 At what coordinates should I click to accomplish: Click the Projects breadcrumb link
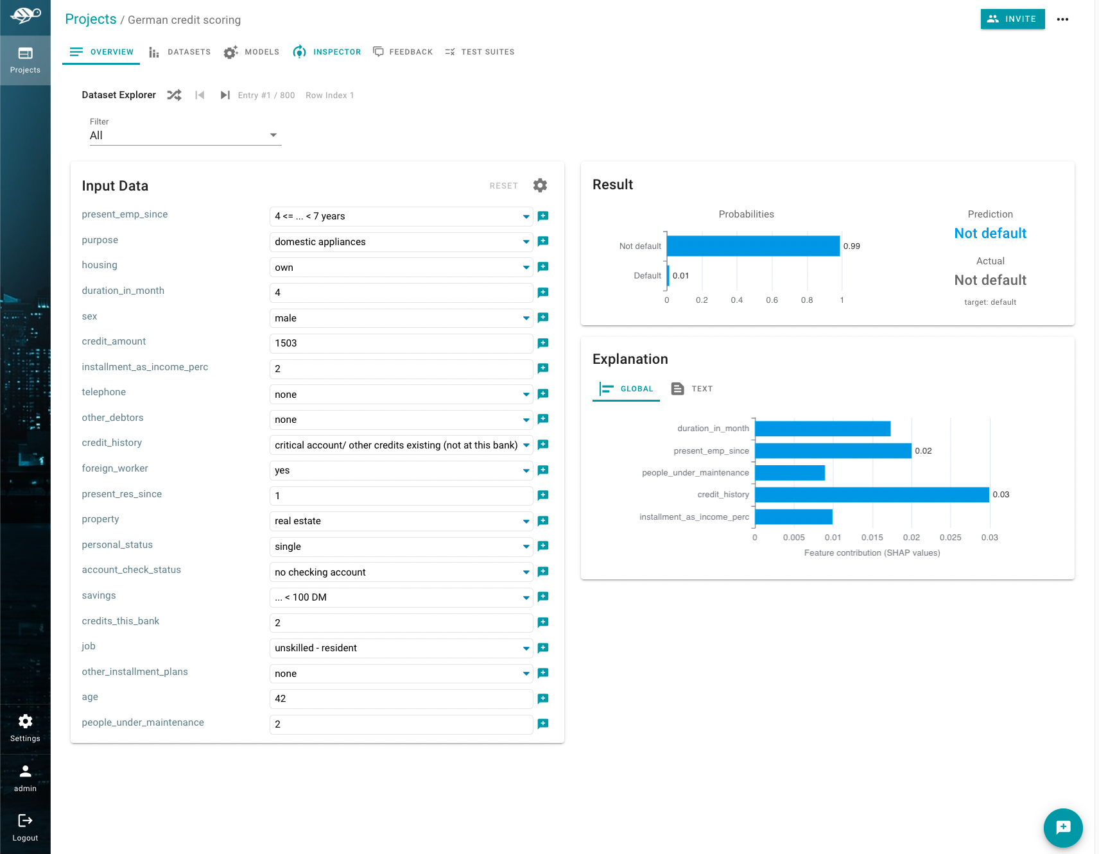click(x=91, y=19)
